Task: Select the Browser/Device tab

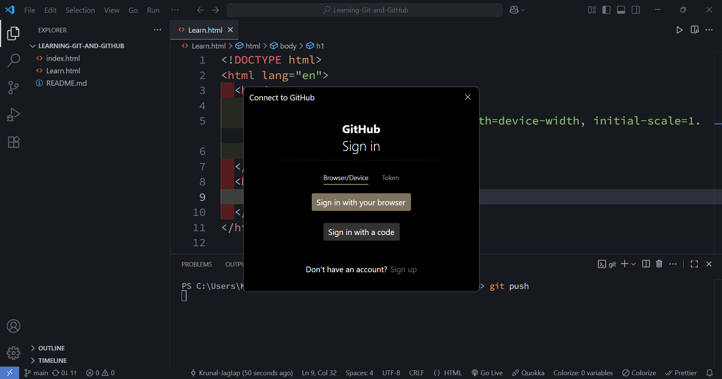Action: [x=346, y=178]
